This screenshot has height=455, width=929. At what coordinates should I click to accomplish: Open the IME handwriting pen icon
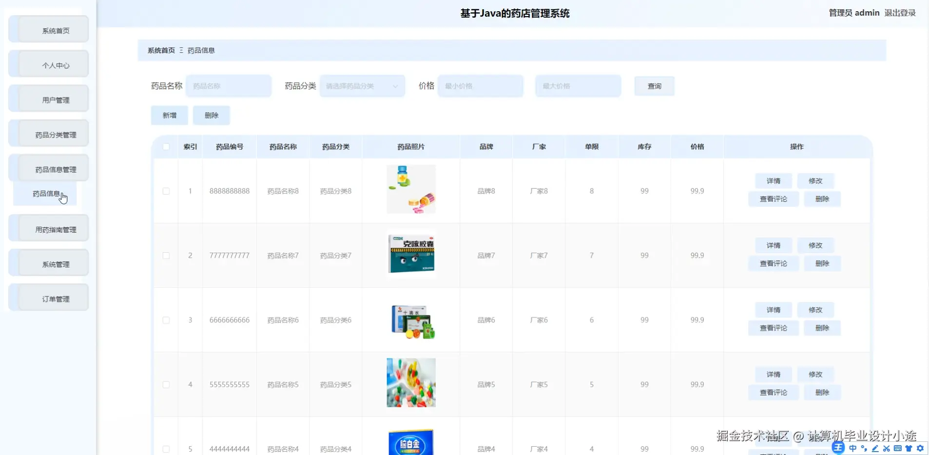click(x=875, y=448)
